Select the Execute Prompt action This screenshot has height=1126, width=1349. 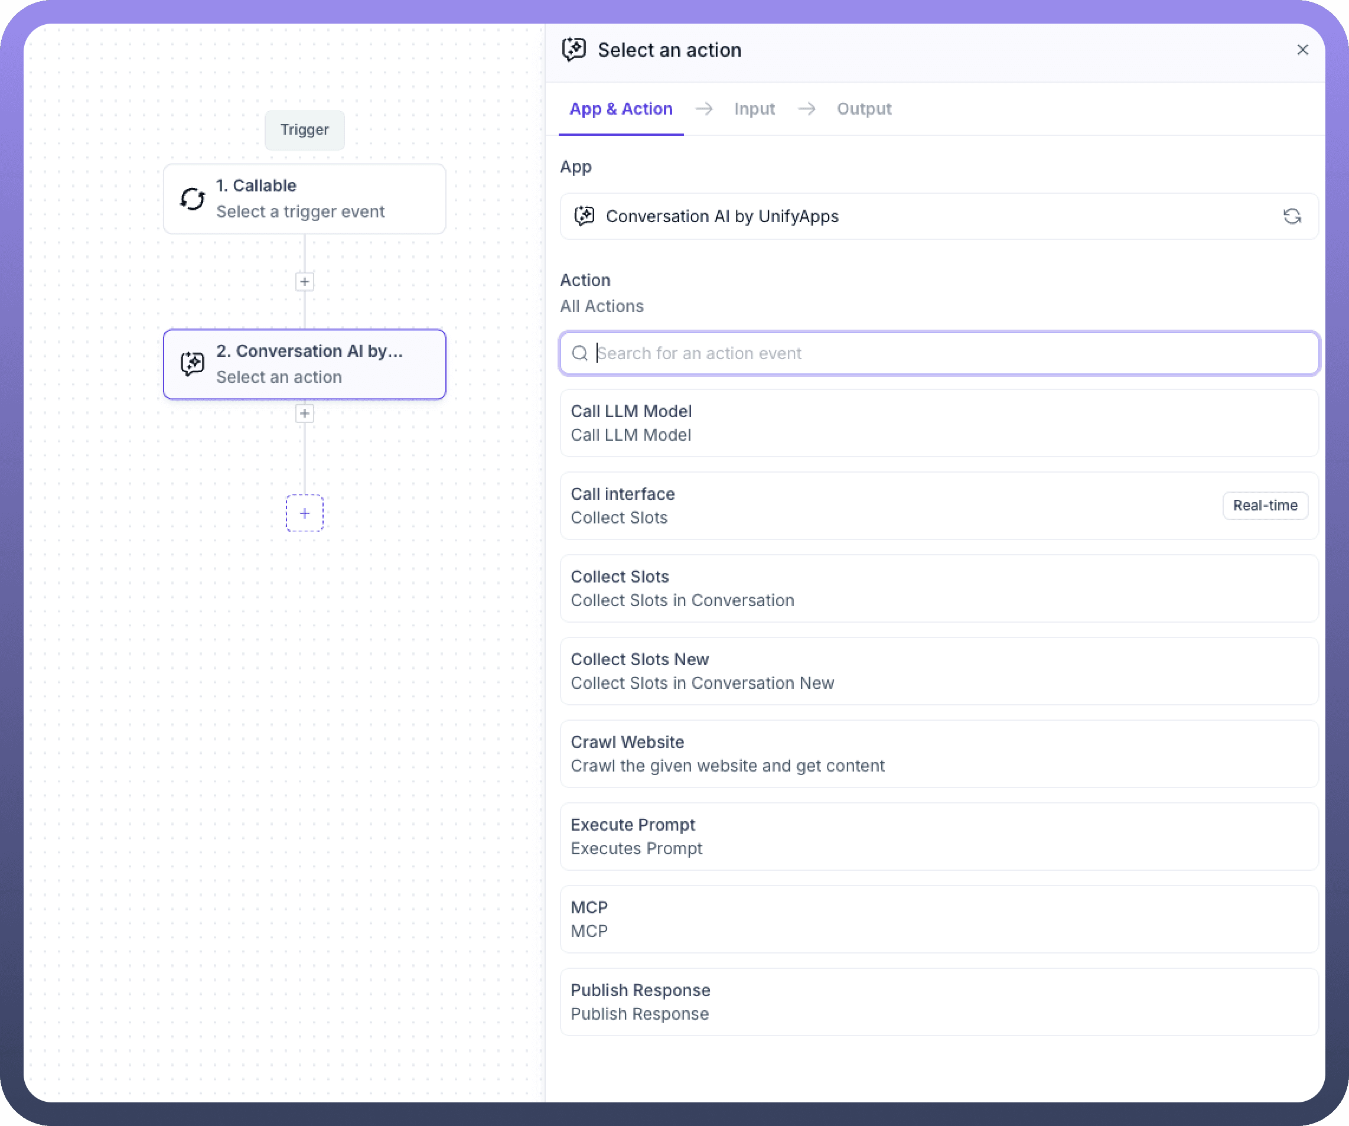click(939, 836)
